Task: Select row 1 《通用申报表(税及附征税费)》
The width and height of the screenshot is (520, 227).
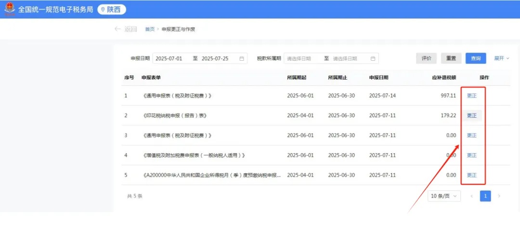Action: pos(176,95)
